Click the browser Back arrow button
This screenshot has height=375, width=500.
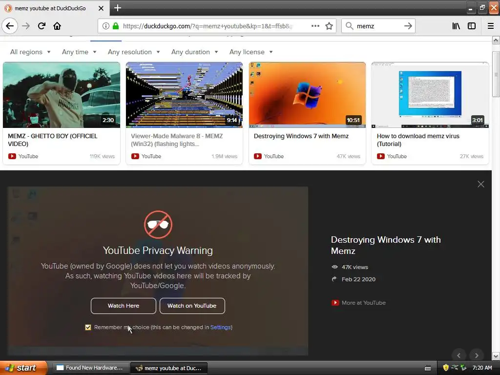(10, 26)
